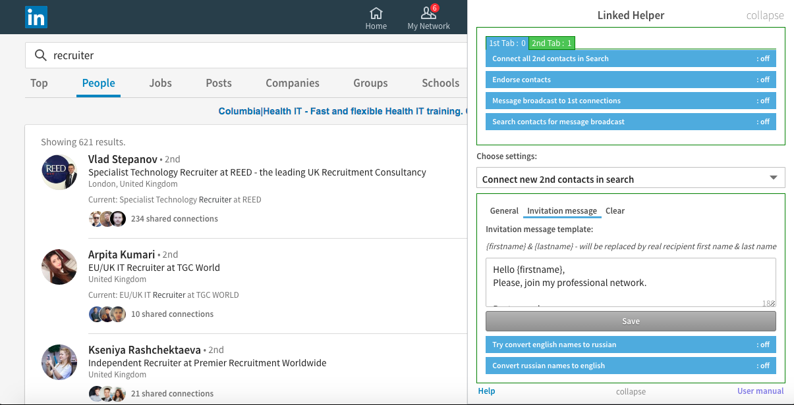
Task: Select the Invitation message tab
Action: click(x=562, y=211)
